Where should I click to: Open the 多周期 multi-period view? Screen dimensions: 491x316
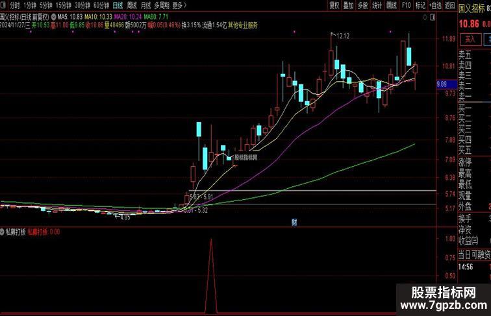[162, 5]
